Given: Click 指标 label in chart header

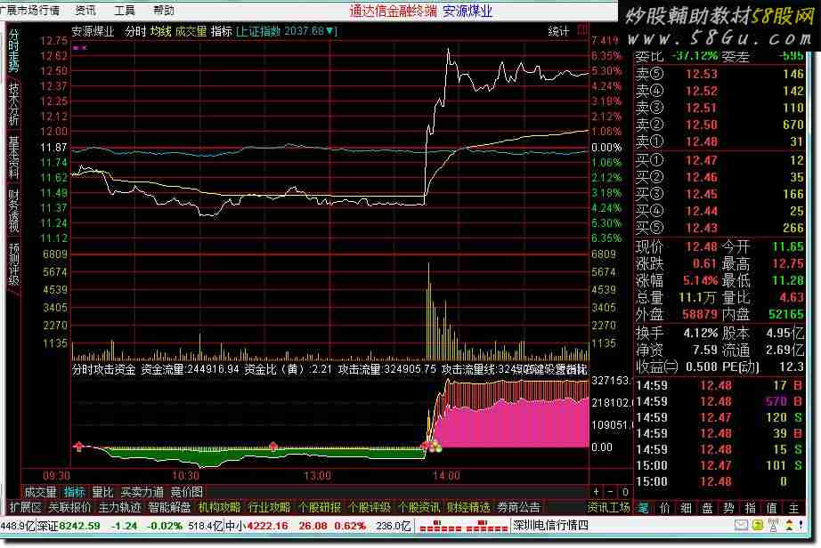Looking at the screenshot, I should point(222,31).
